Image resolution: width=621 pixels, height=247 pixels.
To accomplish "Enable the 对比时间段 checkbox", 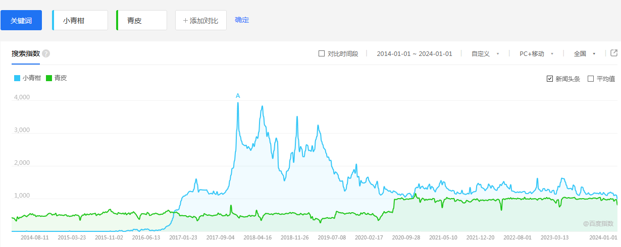I will [x=322, y=53].
